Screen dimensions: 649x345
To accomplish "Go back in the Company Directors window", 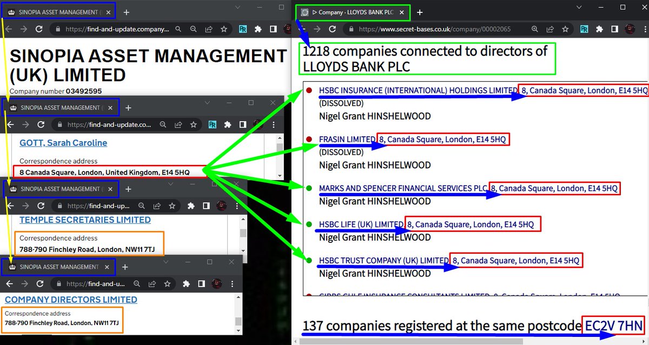I will pyautogui.click(x=9, y=284).
